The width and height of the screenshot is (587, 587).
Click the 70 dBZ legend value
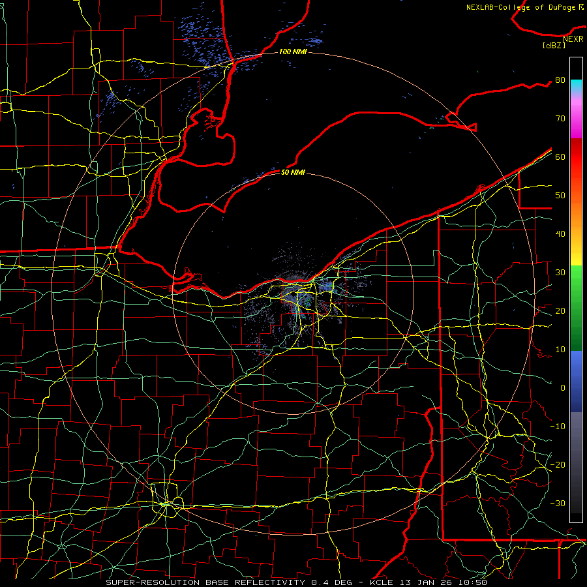560,118
